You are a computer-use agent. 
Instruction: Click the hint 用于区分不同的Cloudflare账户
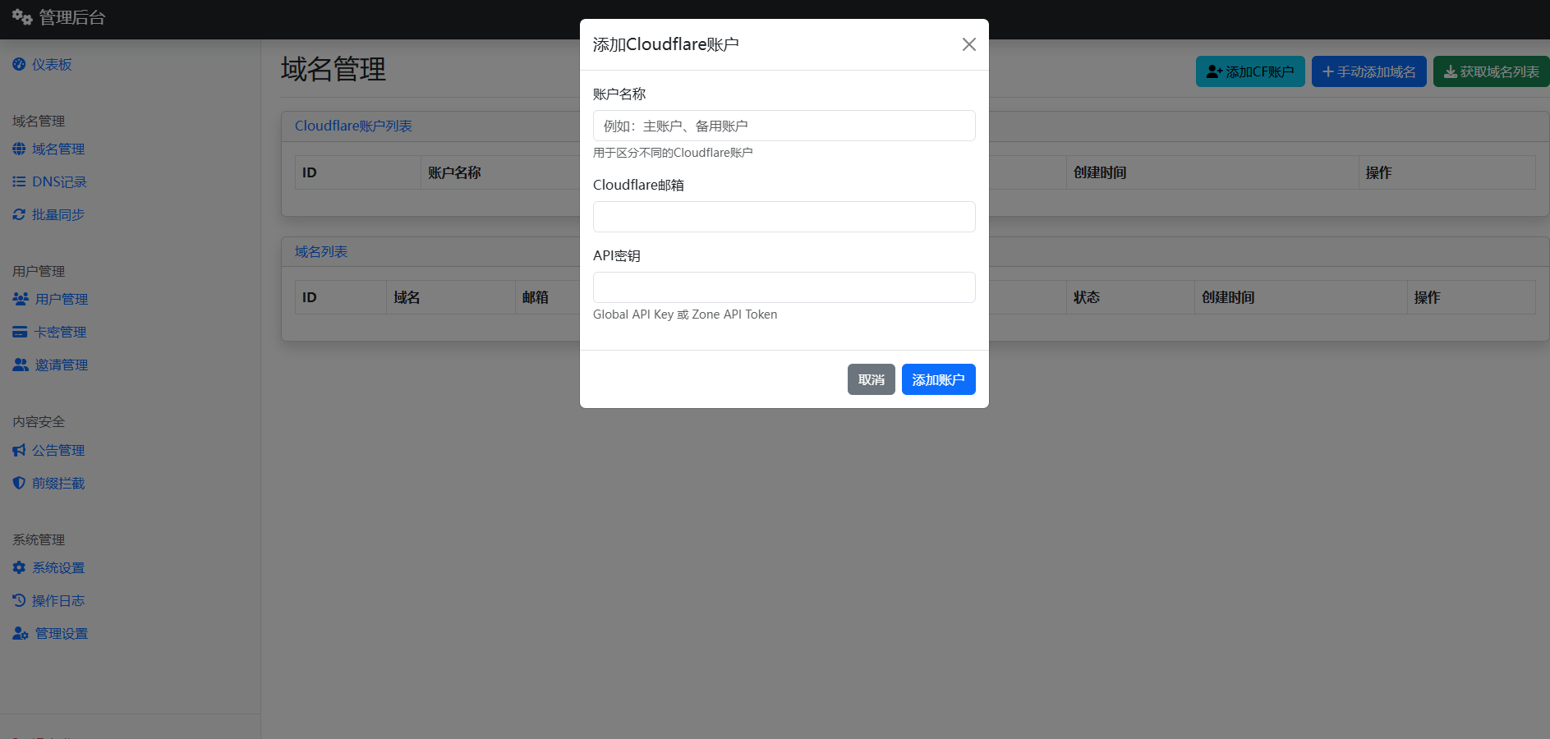(x=673, y=153)
